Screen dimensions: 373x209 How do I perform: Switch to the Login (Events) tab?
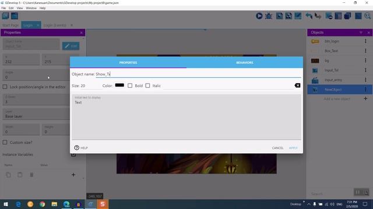[x=55, y=25]
